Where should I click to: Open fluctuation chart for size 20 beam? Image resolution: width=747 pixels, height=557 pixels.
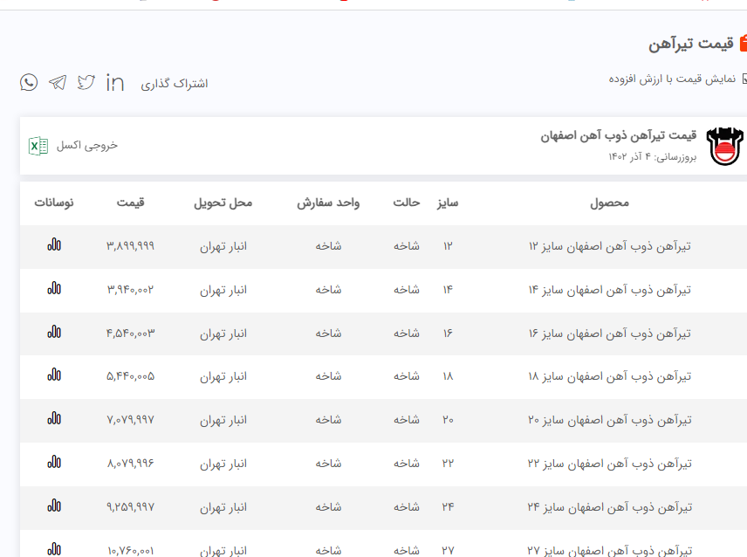pyautogui.click(x=54, y=419)
